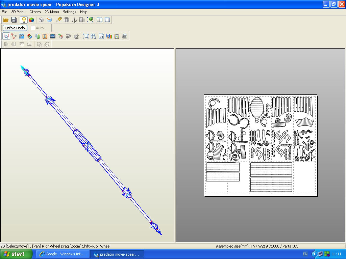The image size is (346, 259).
Task: Click the Save floppy disk icon
Action: tap(14, 20)
